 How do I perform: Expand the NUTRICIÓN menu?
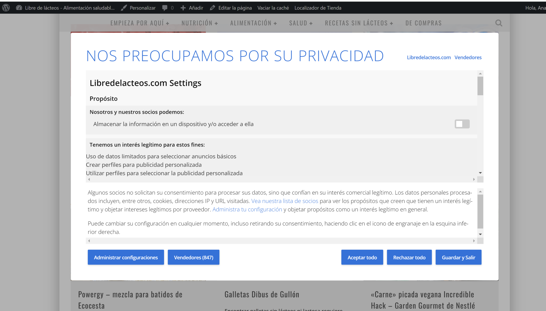pyautogui.click(x=200, y=23)
